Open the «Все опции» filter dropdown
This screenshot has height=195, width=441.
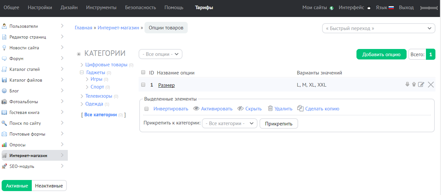160,54
